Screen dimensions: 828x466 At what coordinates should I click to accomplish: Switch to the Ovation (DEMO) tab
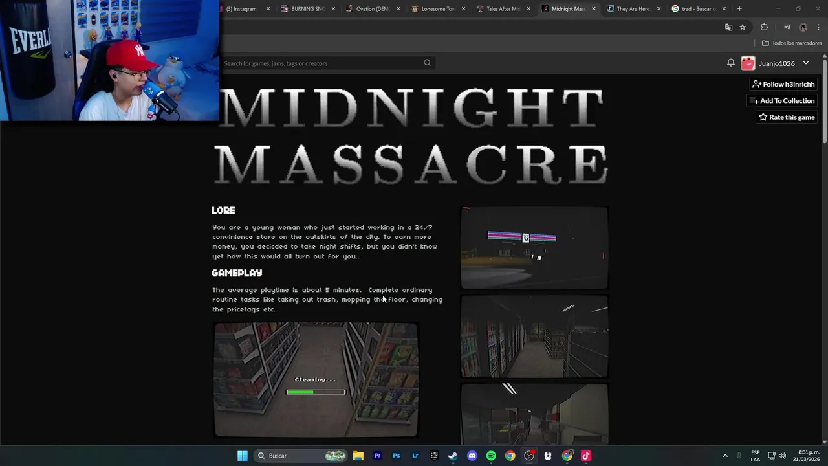[373, 9]
